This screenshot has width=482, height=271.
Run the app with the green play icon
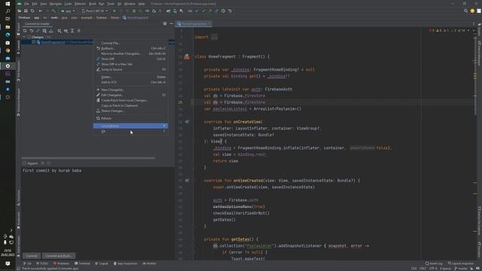point(114,11)
